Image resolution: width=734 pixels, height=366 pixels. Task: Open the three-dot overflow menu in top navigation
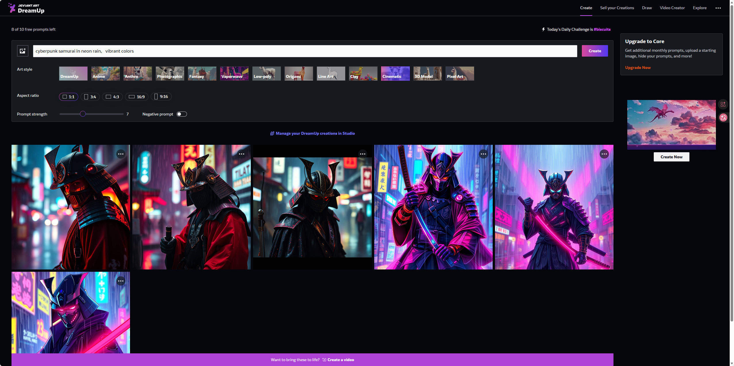pos(718,8)
